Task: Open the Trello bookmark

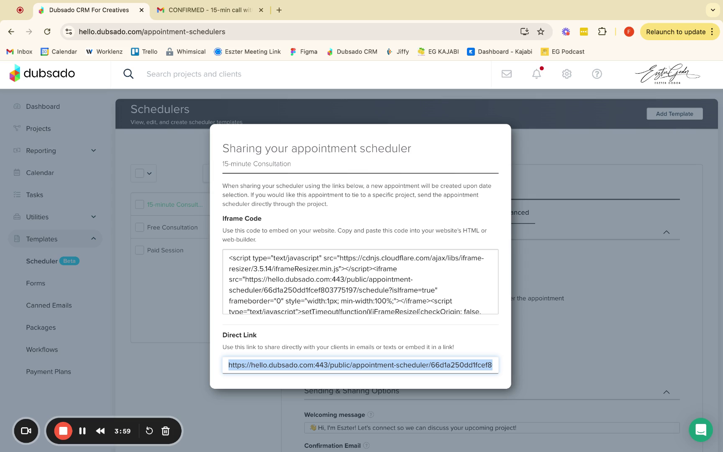Action: point(144,51)
